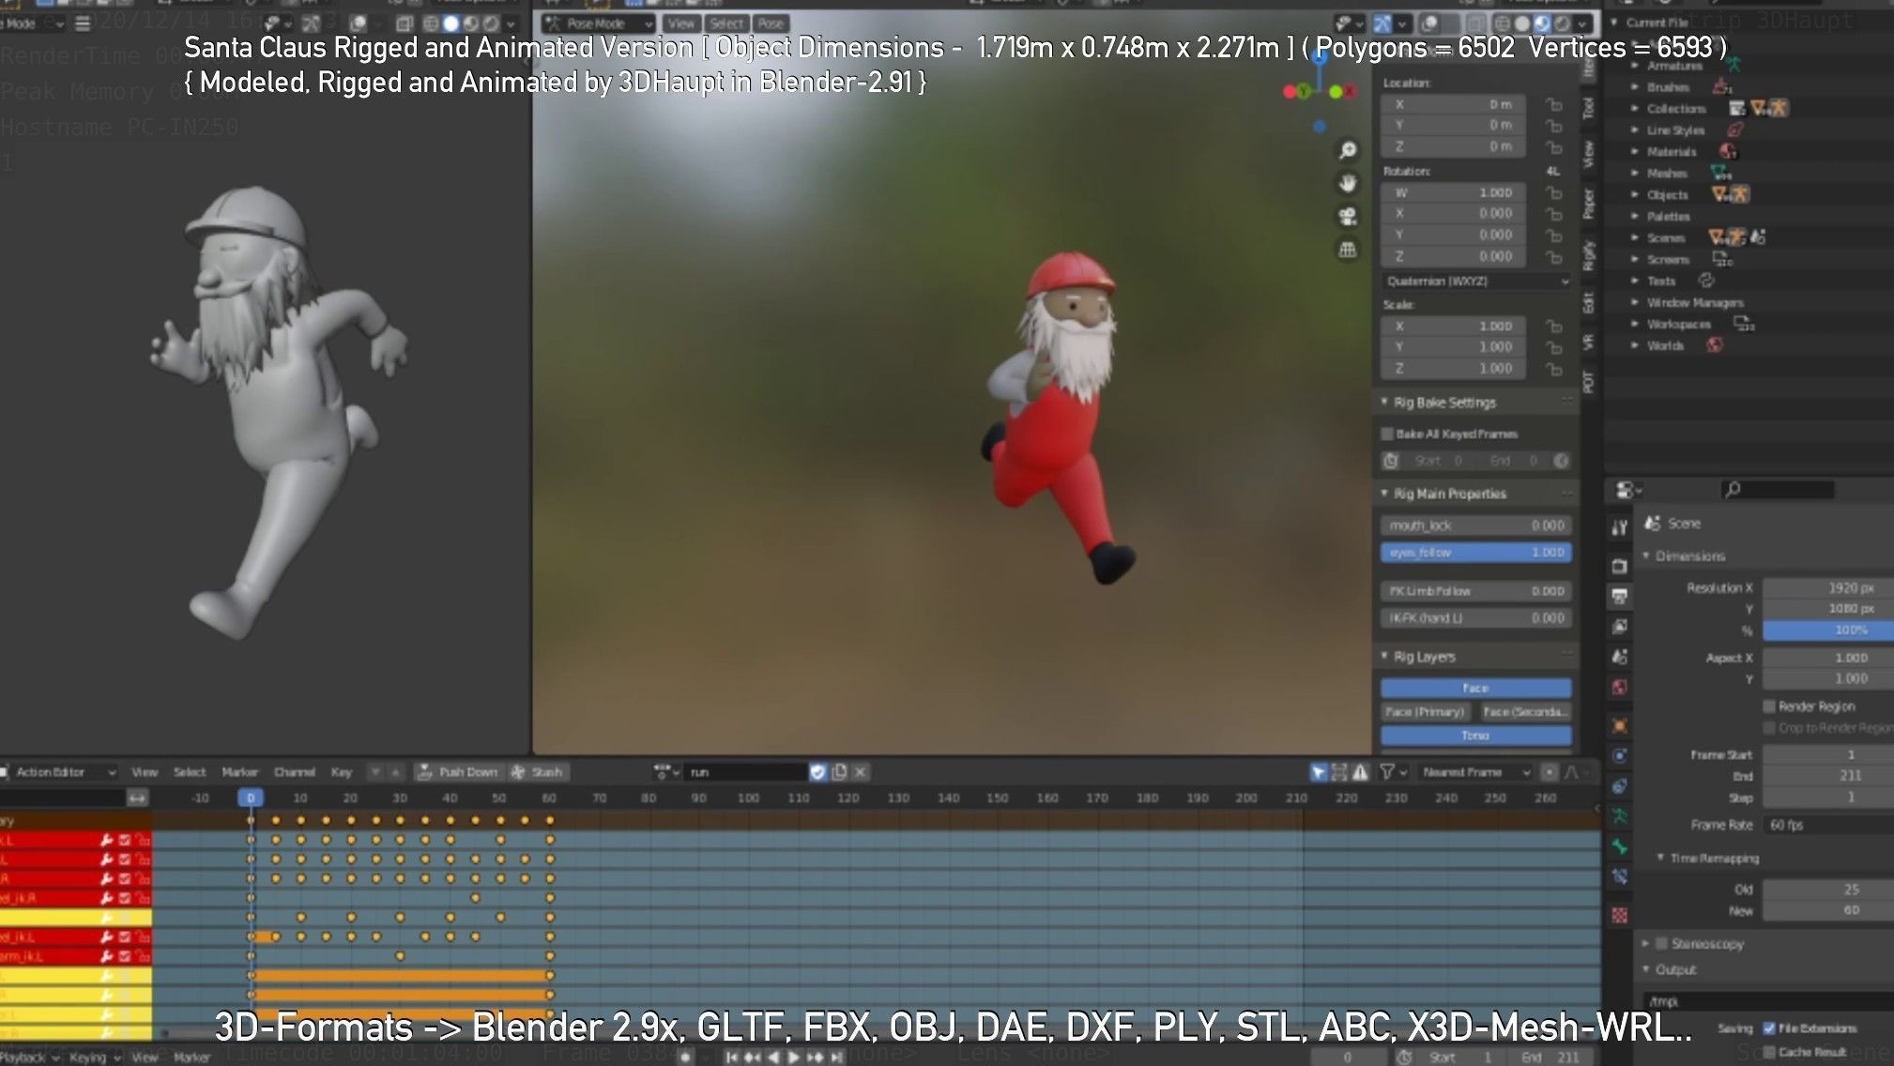This screenshot has height=1066, width=1894.
Task: Open the viewport shading options dropdown arrow
Action: 1584,23
